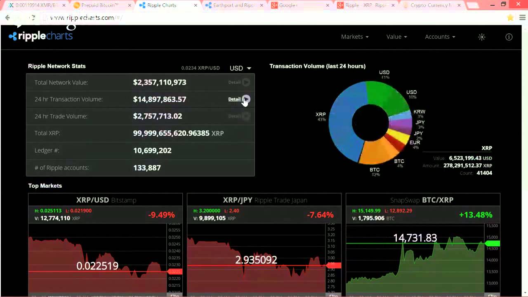Close the Prepaid Bitcoin tab
528x297 pixels.
(129, 5)
